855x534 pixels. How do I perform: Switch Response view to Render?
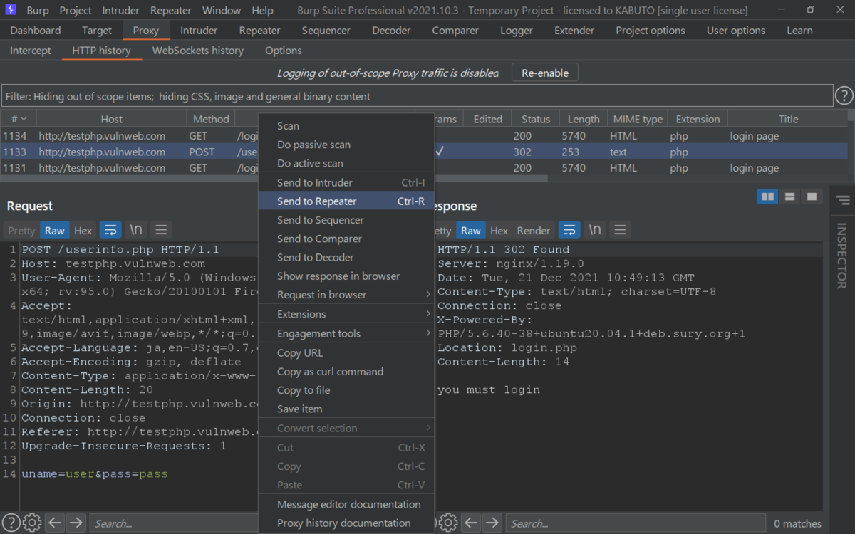coord(534,230)
